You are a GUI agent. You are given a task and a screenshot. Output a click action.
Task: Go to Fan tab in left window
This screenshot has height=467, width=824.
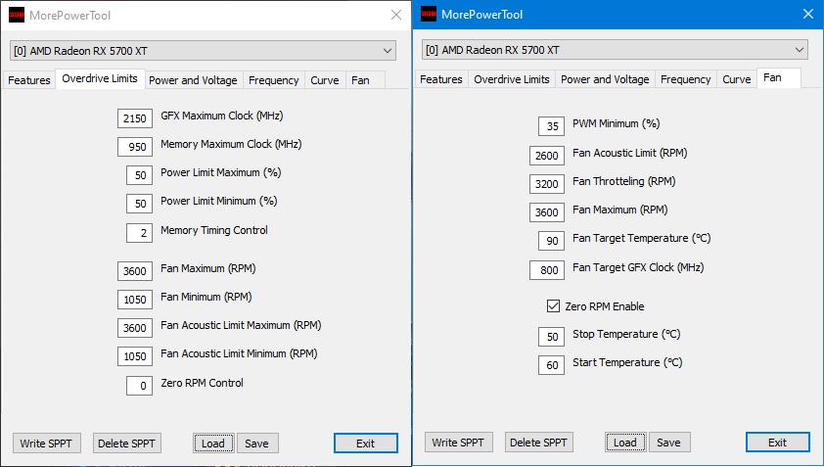click(x=360, y=80)
